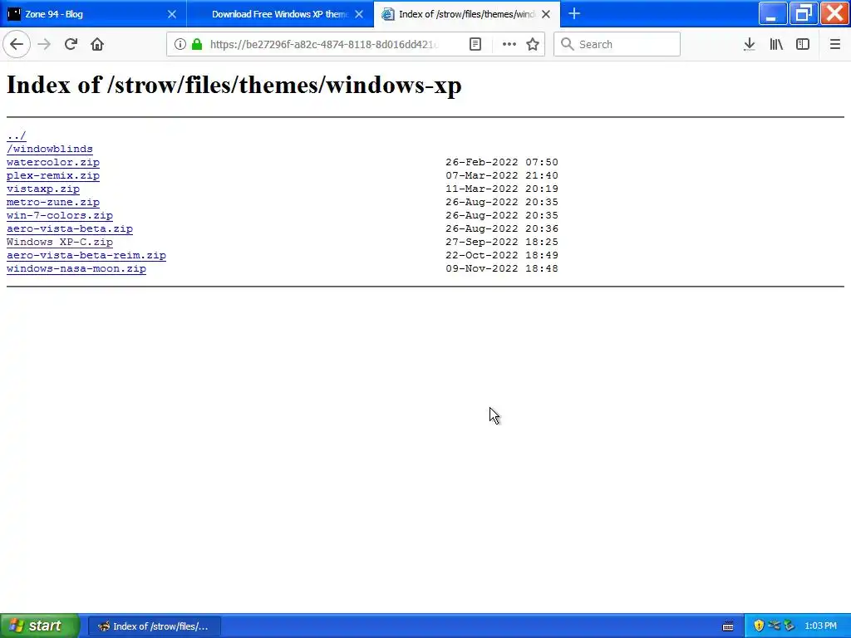The image size is (851, 638).
Task: Download plex-remix.zip
Action: click(53, 175)
